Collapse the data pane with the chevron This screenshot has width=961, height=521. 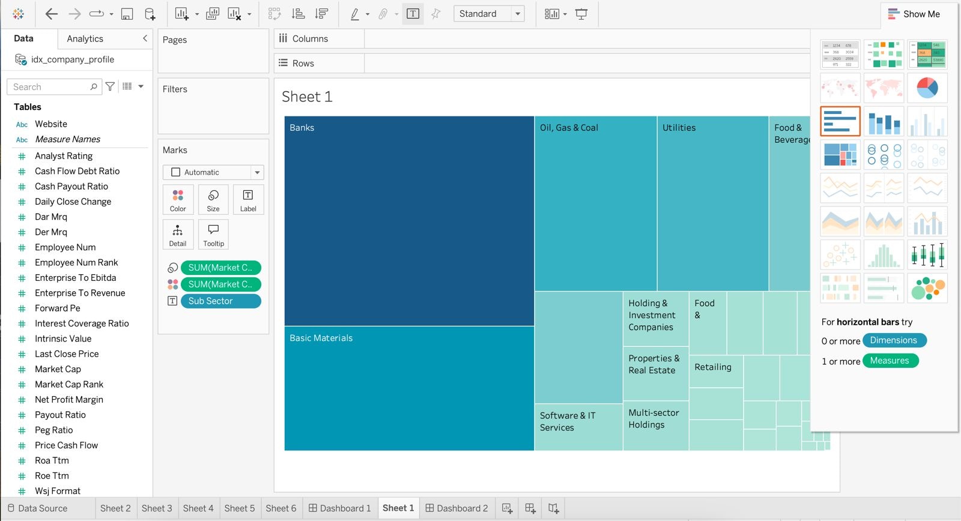point(145,38)
